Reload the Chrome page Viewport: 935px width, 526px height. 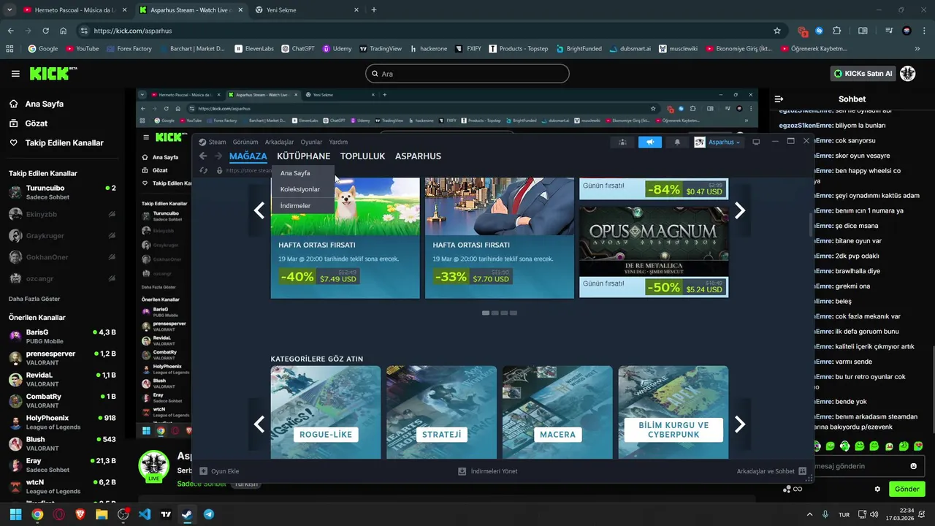pyautogui.click(x=45, y=31)
